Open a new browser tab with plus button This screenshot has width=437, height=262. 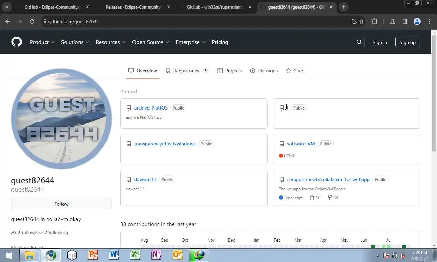click(343, 7)
